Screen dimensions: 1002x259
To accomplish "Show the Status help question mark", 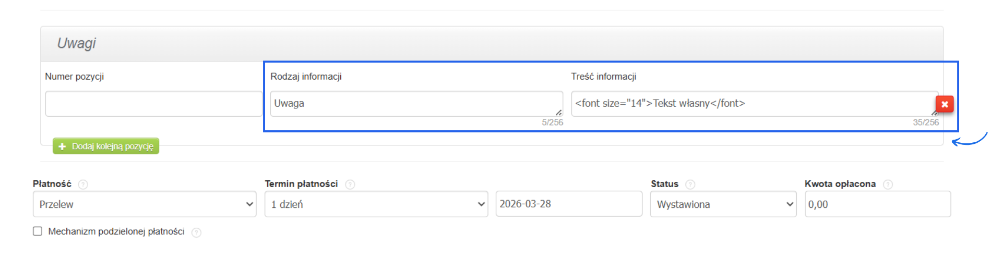I will (690, 184).
